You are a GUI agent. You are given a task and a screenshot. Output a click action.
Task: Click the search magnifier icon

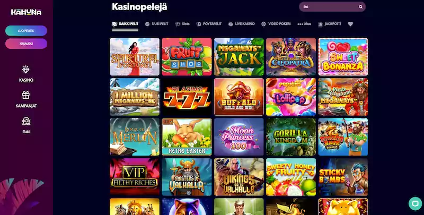pyautogui.click(x=360, y=7)
